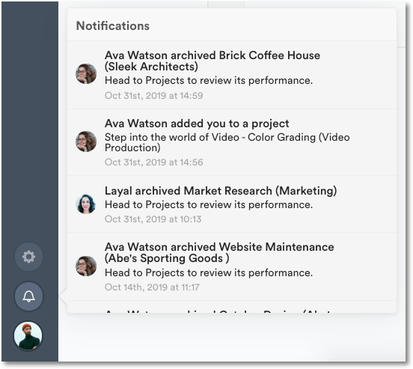Open the Website Maintenance archived notification
Viewport: 413px width, 369px height.
232,266
